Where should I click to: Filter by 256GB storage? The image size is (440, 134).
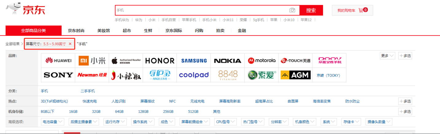tap(168, 112)
